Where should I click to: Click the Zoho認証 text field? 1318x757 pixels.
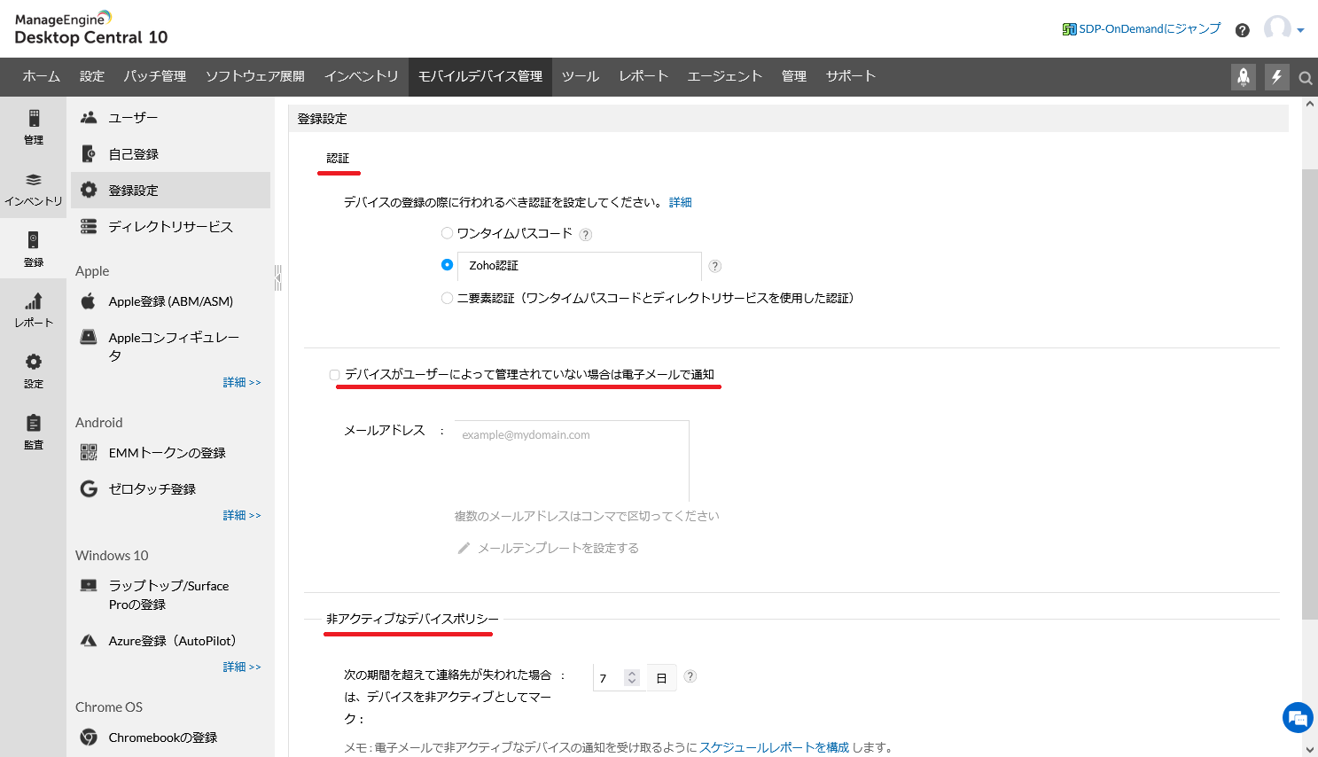580,266
